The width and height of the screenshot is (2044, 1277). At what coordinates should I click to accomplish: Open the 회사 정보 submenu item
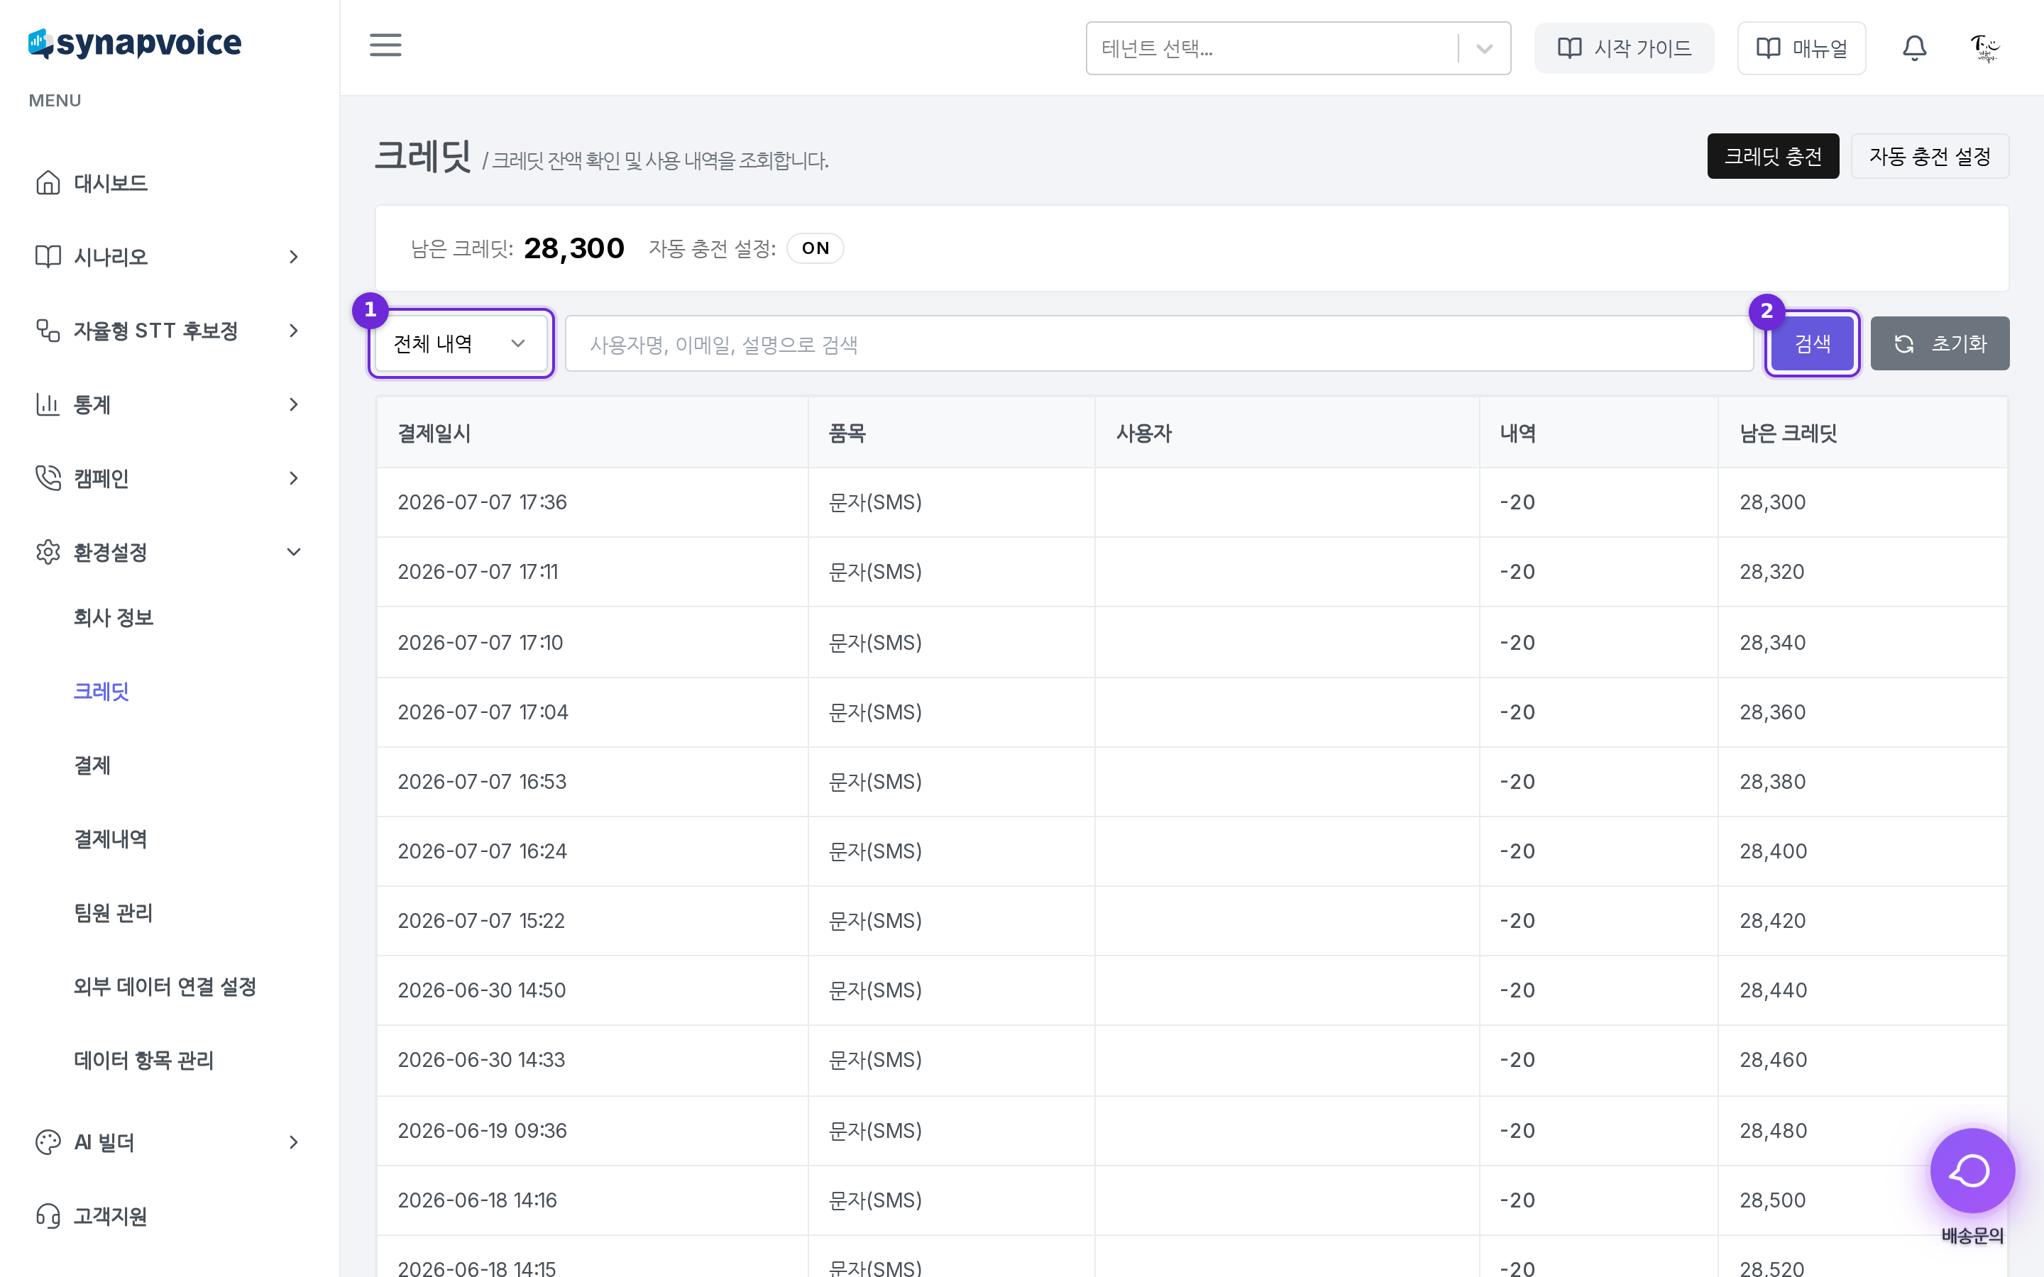[113, 617]
